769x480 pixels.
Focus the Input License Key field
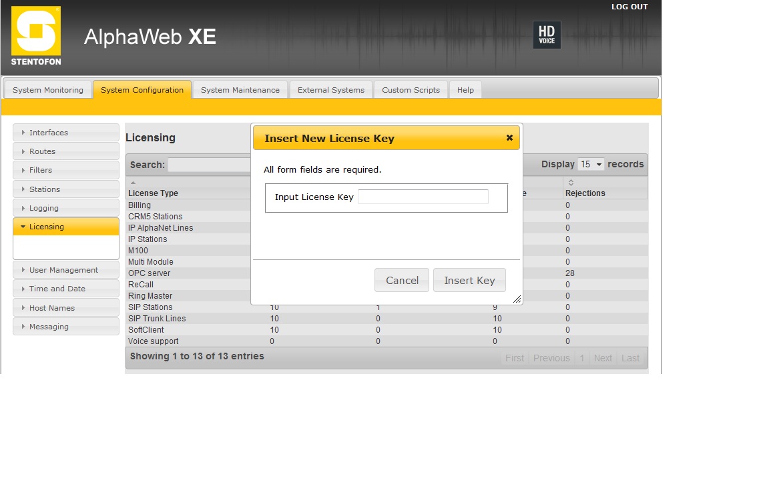point(423,197)
